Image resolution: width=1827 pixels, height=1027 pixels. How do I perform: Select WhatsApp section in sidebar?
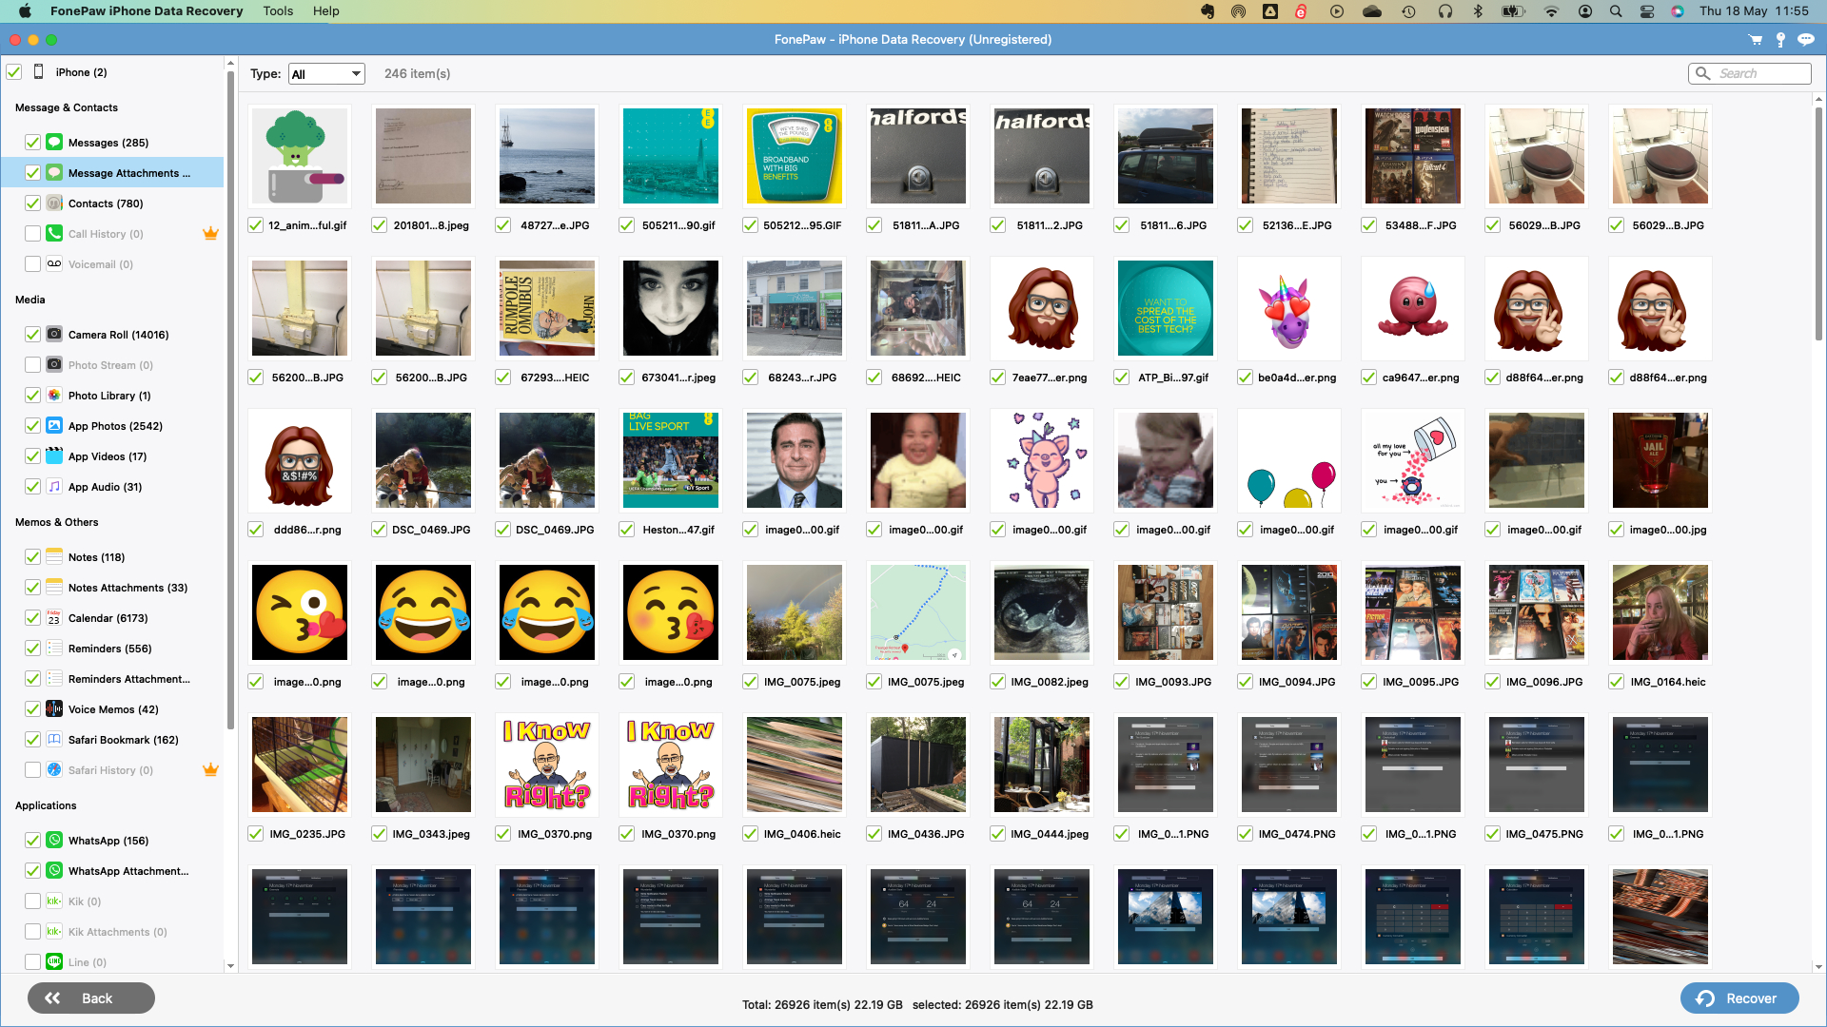pos(108,841)
